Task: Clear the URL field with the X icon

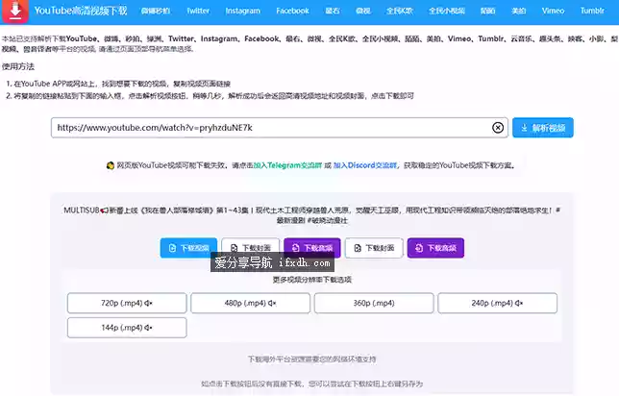Action: coord(498,128)
